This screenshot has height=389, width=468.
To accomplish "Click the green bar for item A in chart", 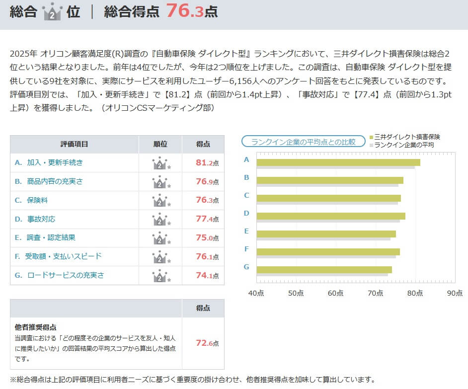I will point(338,162).
